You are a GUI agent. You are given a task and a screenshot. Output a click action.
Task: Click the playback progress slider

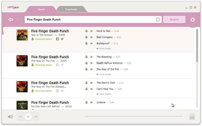pyautogui.click(x=134, y=116)
